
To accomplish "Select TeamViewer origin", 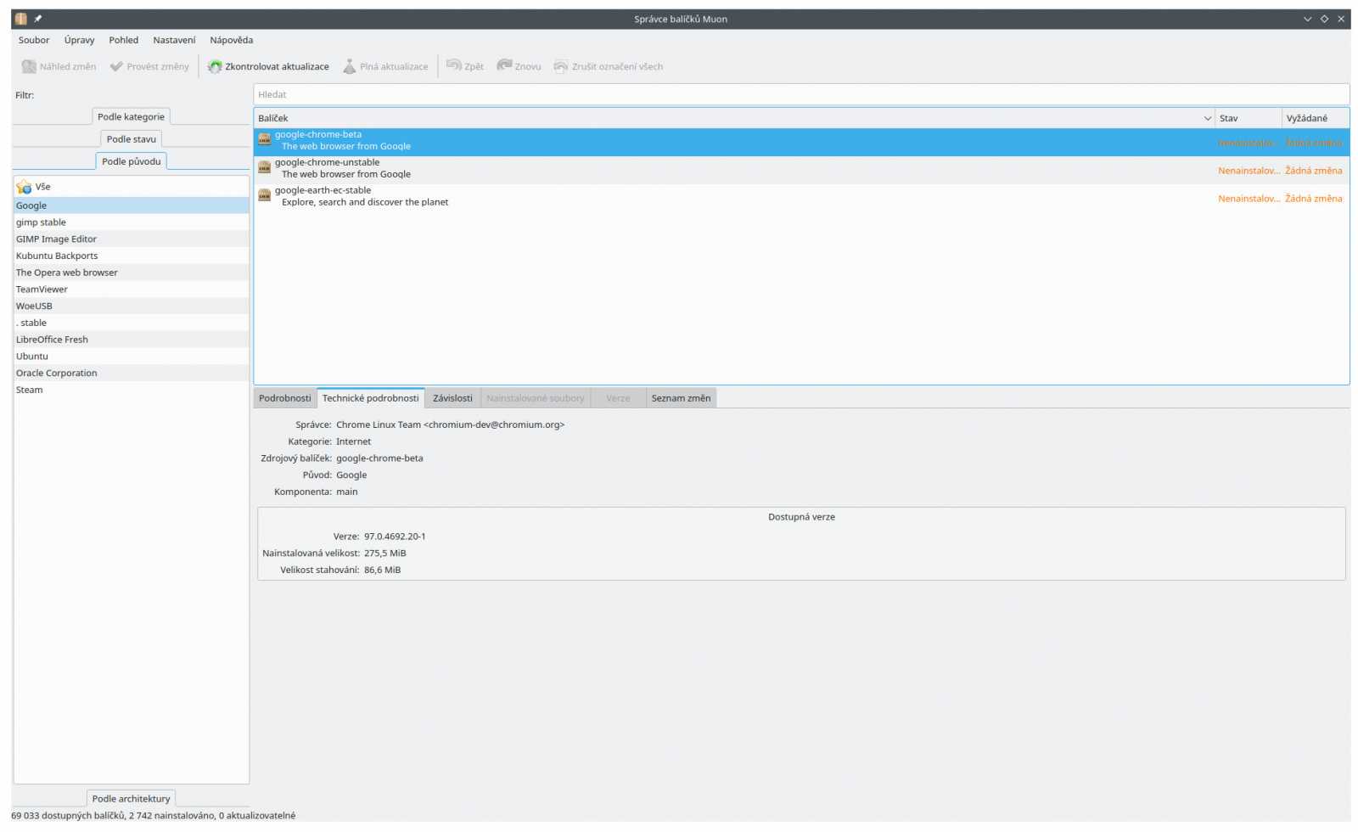I will pyautogui.click(x=132, y=290).
